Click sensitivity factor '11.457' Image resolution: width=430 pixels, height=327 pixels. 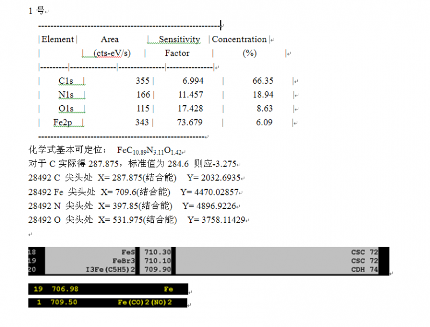click(x=191, y=95)
